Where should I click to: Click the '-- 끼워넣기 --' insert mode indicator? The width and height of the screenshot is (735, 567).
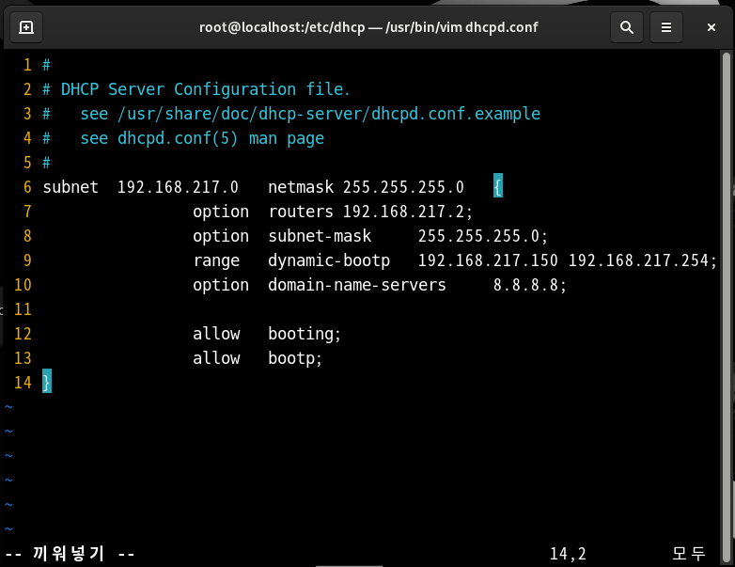pos(70,554)
